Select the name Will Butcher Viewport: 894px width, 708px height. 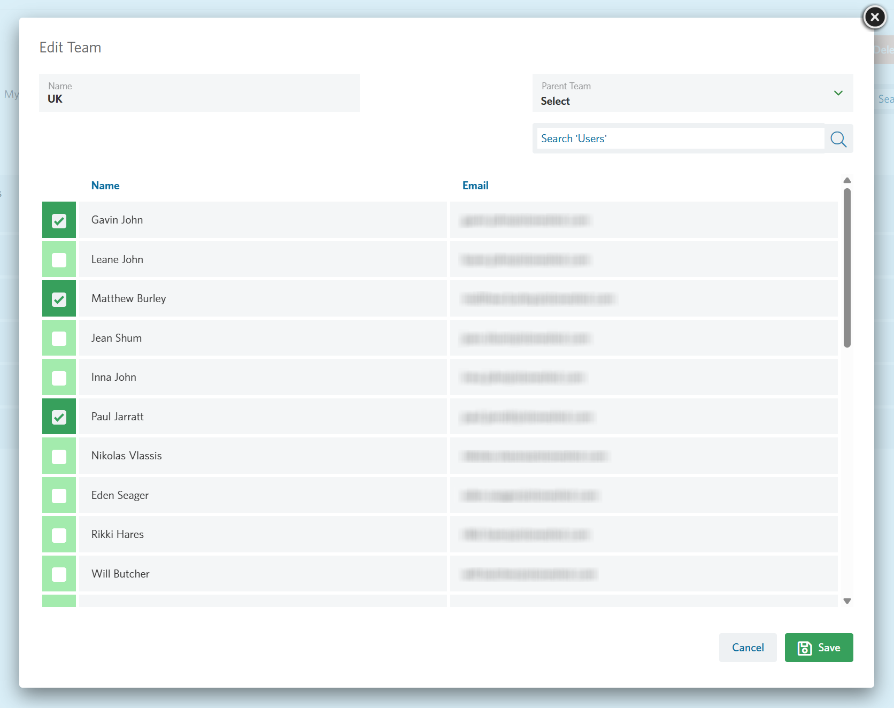point(121,574)
